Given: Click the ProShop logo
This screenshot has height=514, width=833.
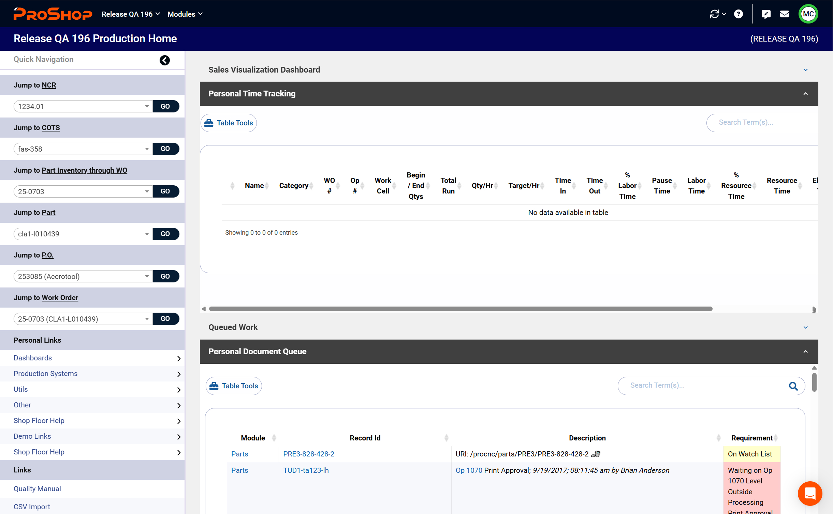Looking at the screenshot, I should pos(53,14).
